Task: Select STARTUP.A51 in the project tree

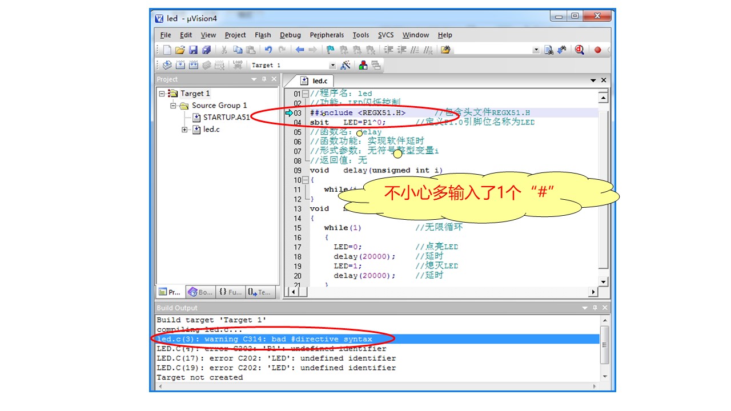Action: [226, 118]
